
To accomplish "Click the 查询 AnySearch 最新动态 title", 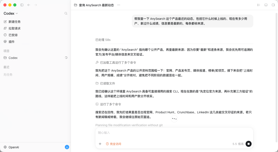I will pyautogui.click(x=97, y=5).
